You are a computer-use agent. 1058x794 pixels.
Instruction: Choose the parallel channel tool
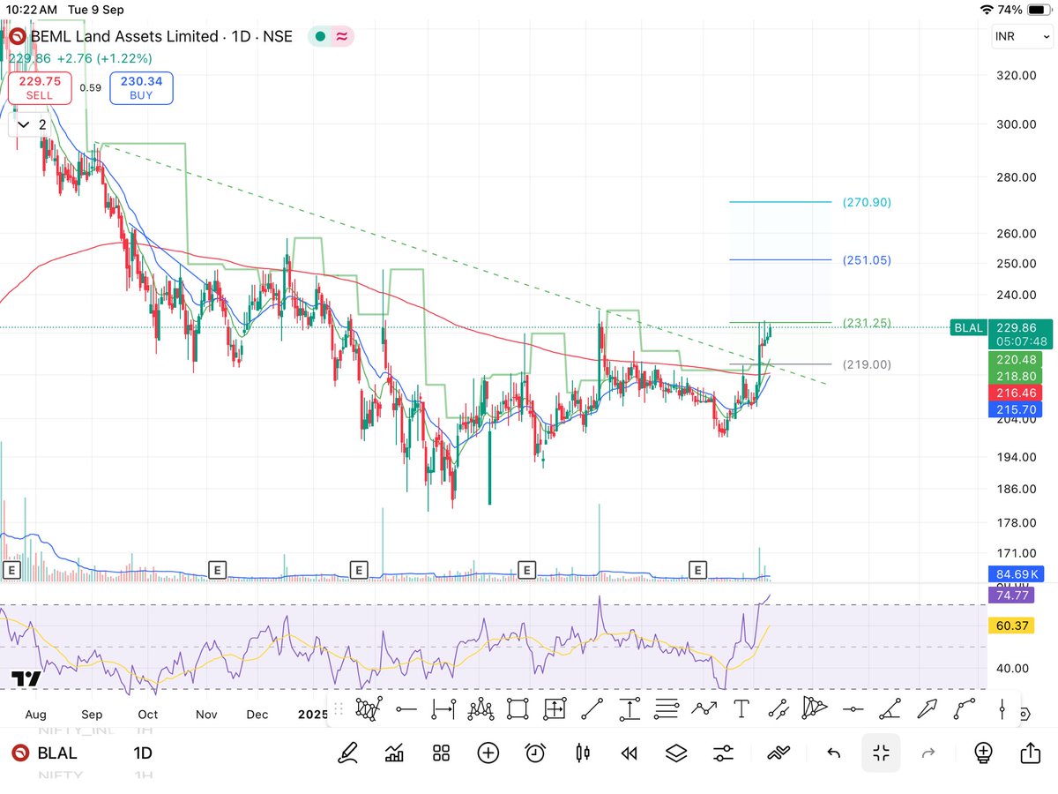778,708
